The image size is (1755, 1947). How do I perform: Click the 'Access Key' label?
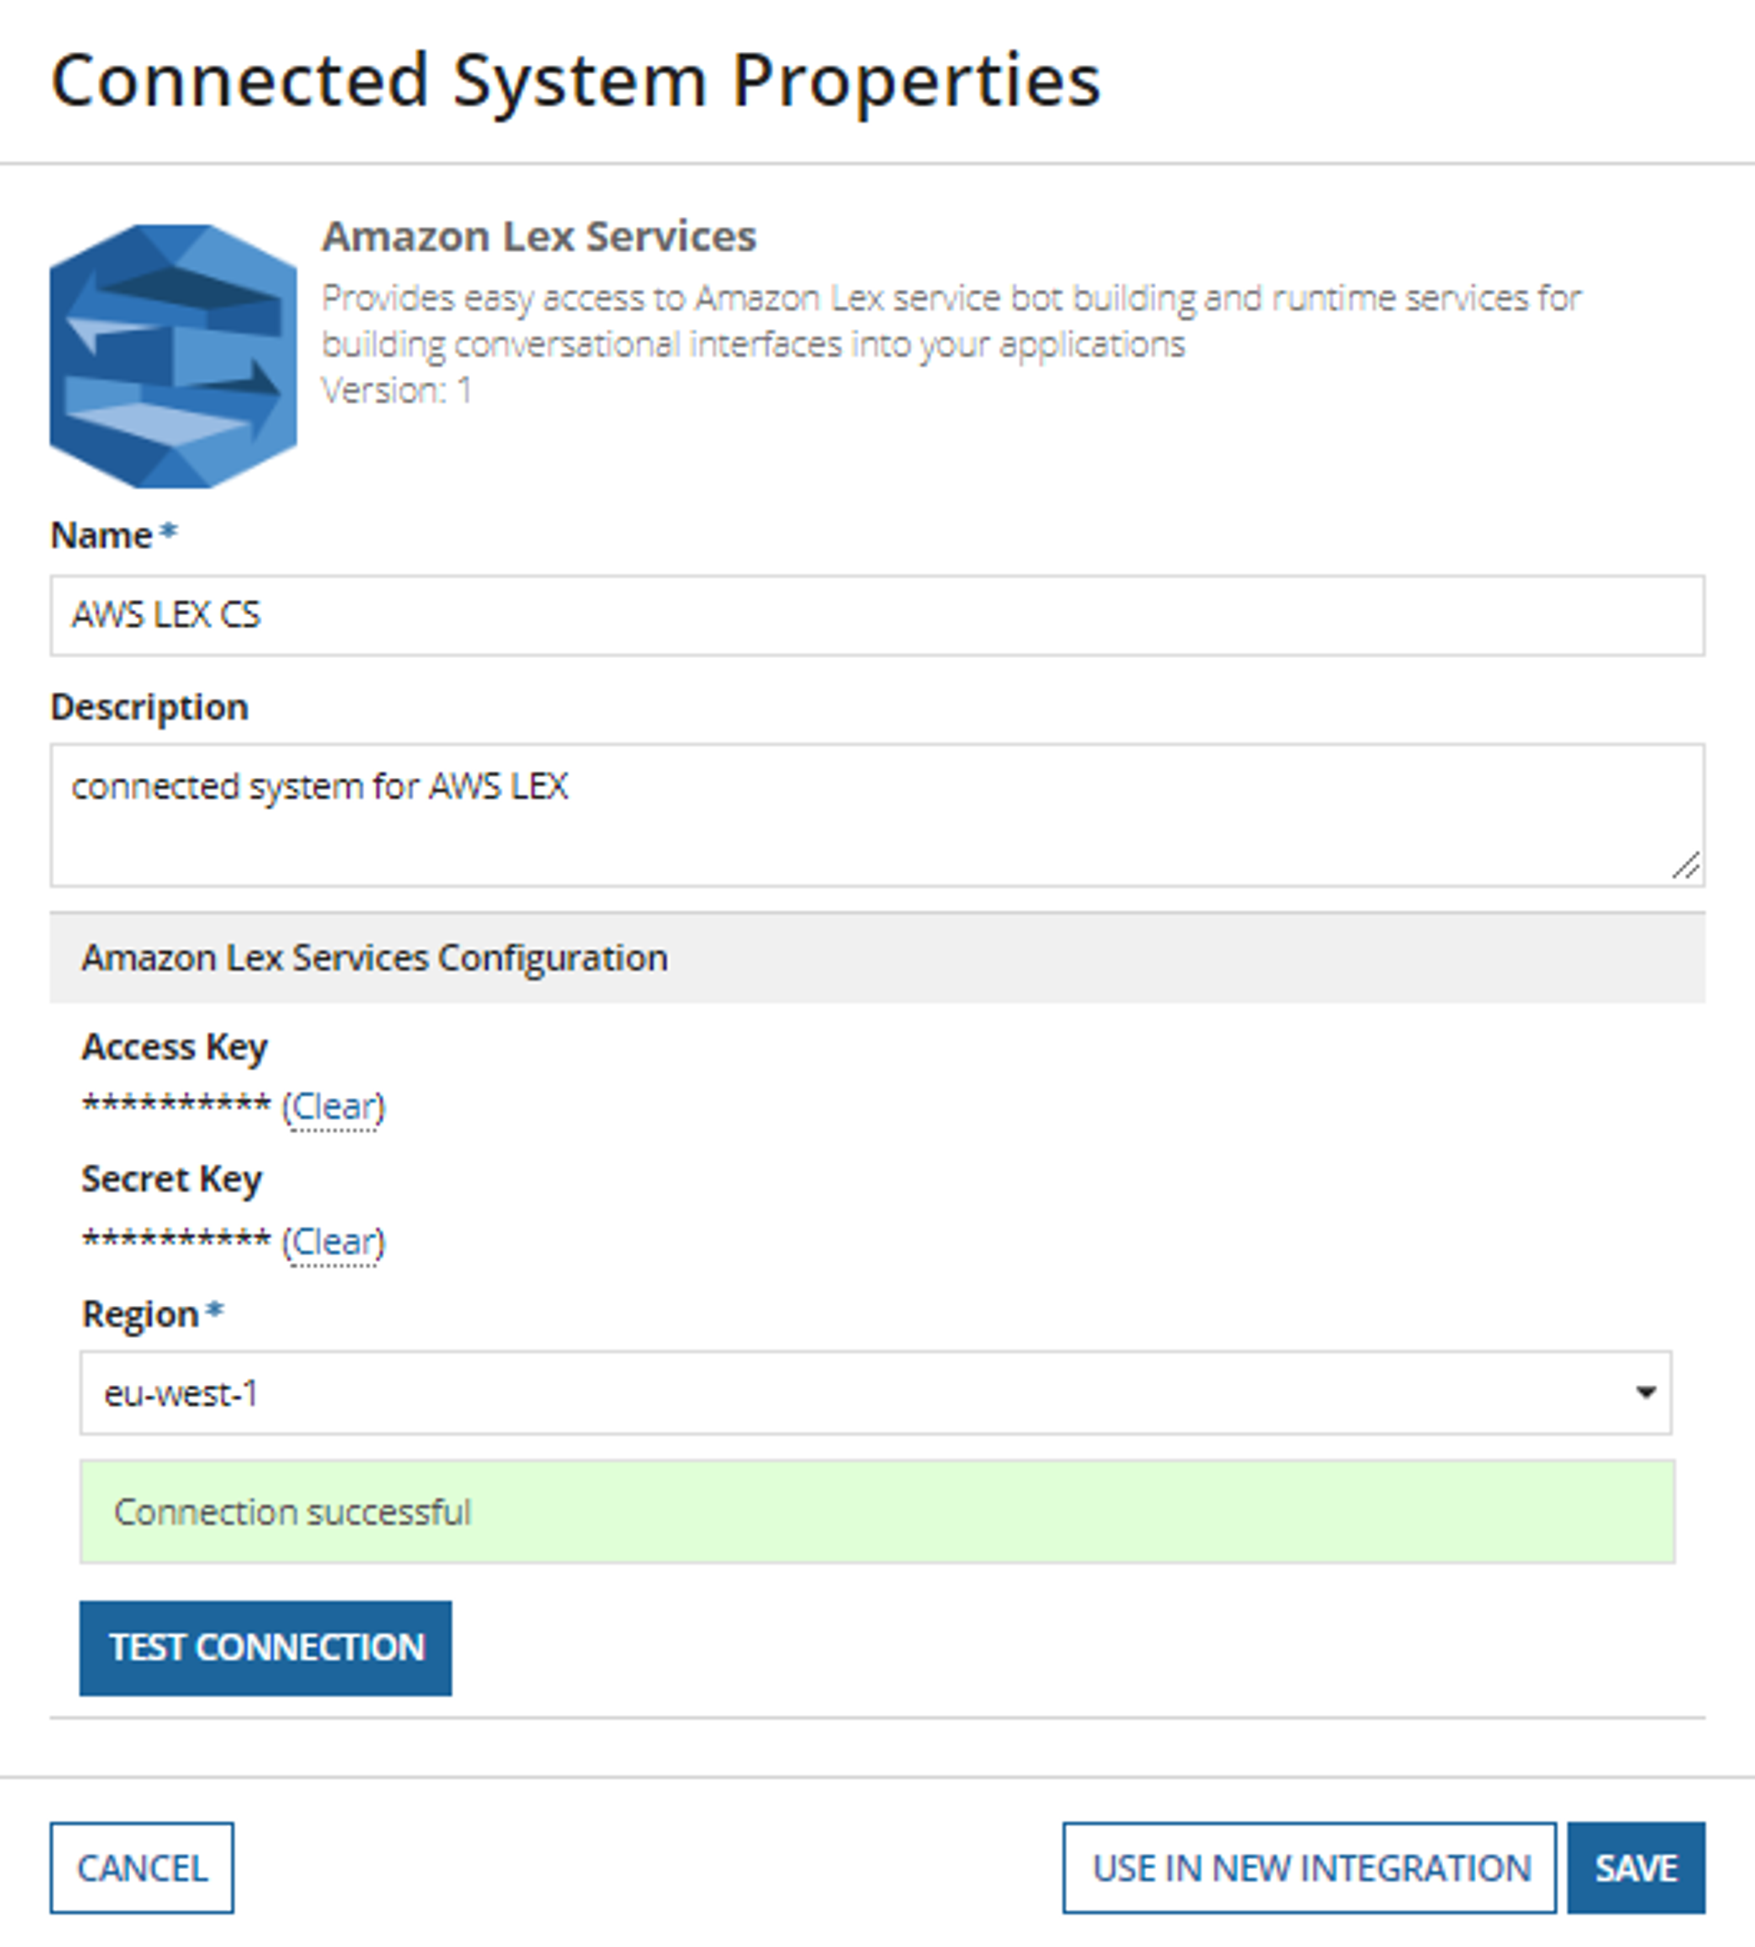click(175, 1047)
